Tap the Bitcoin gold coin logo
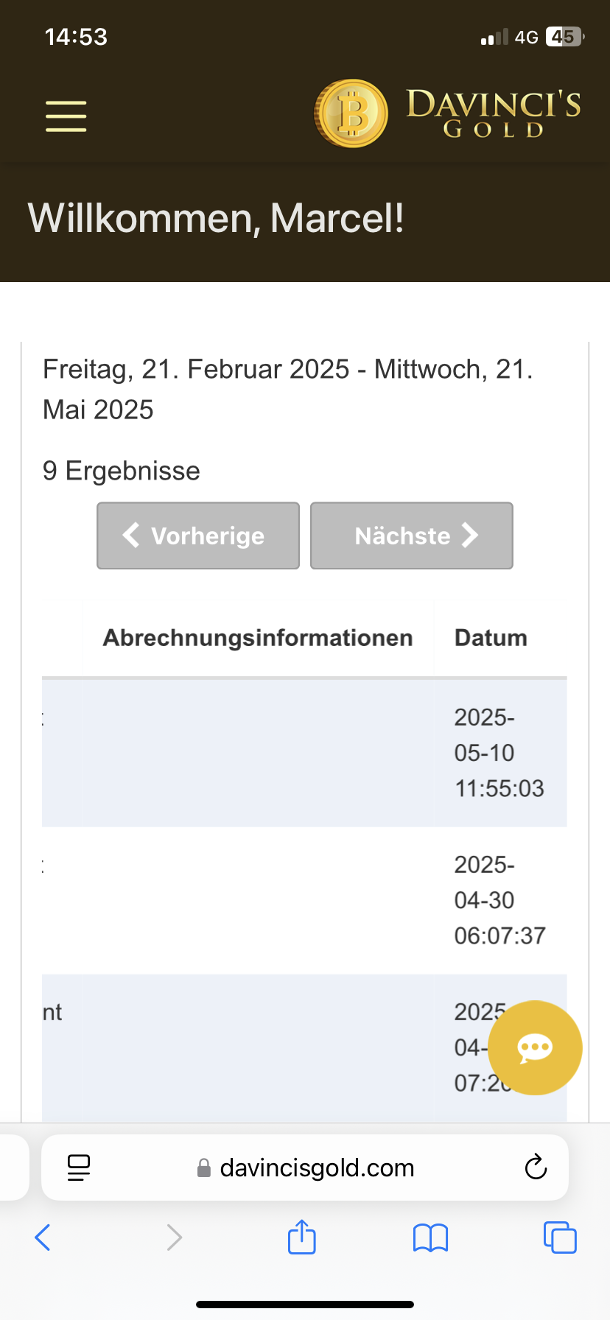The width and height of the screenshot is (610, 1320). pos(351,113)
